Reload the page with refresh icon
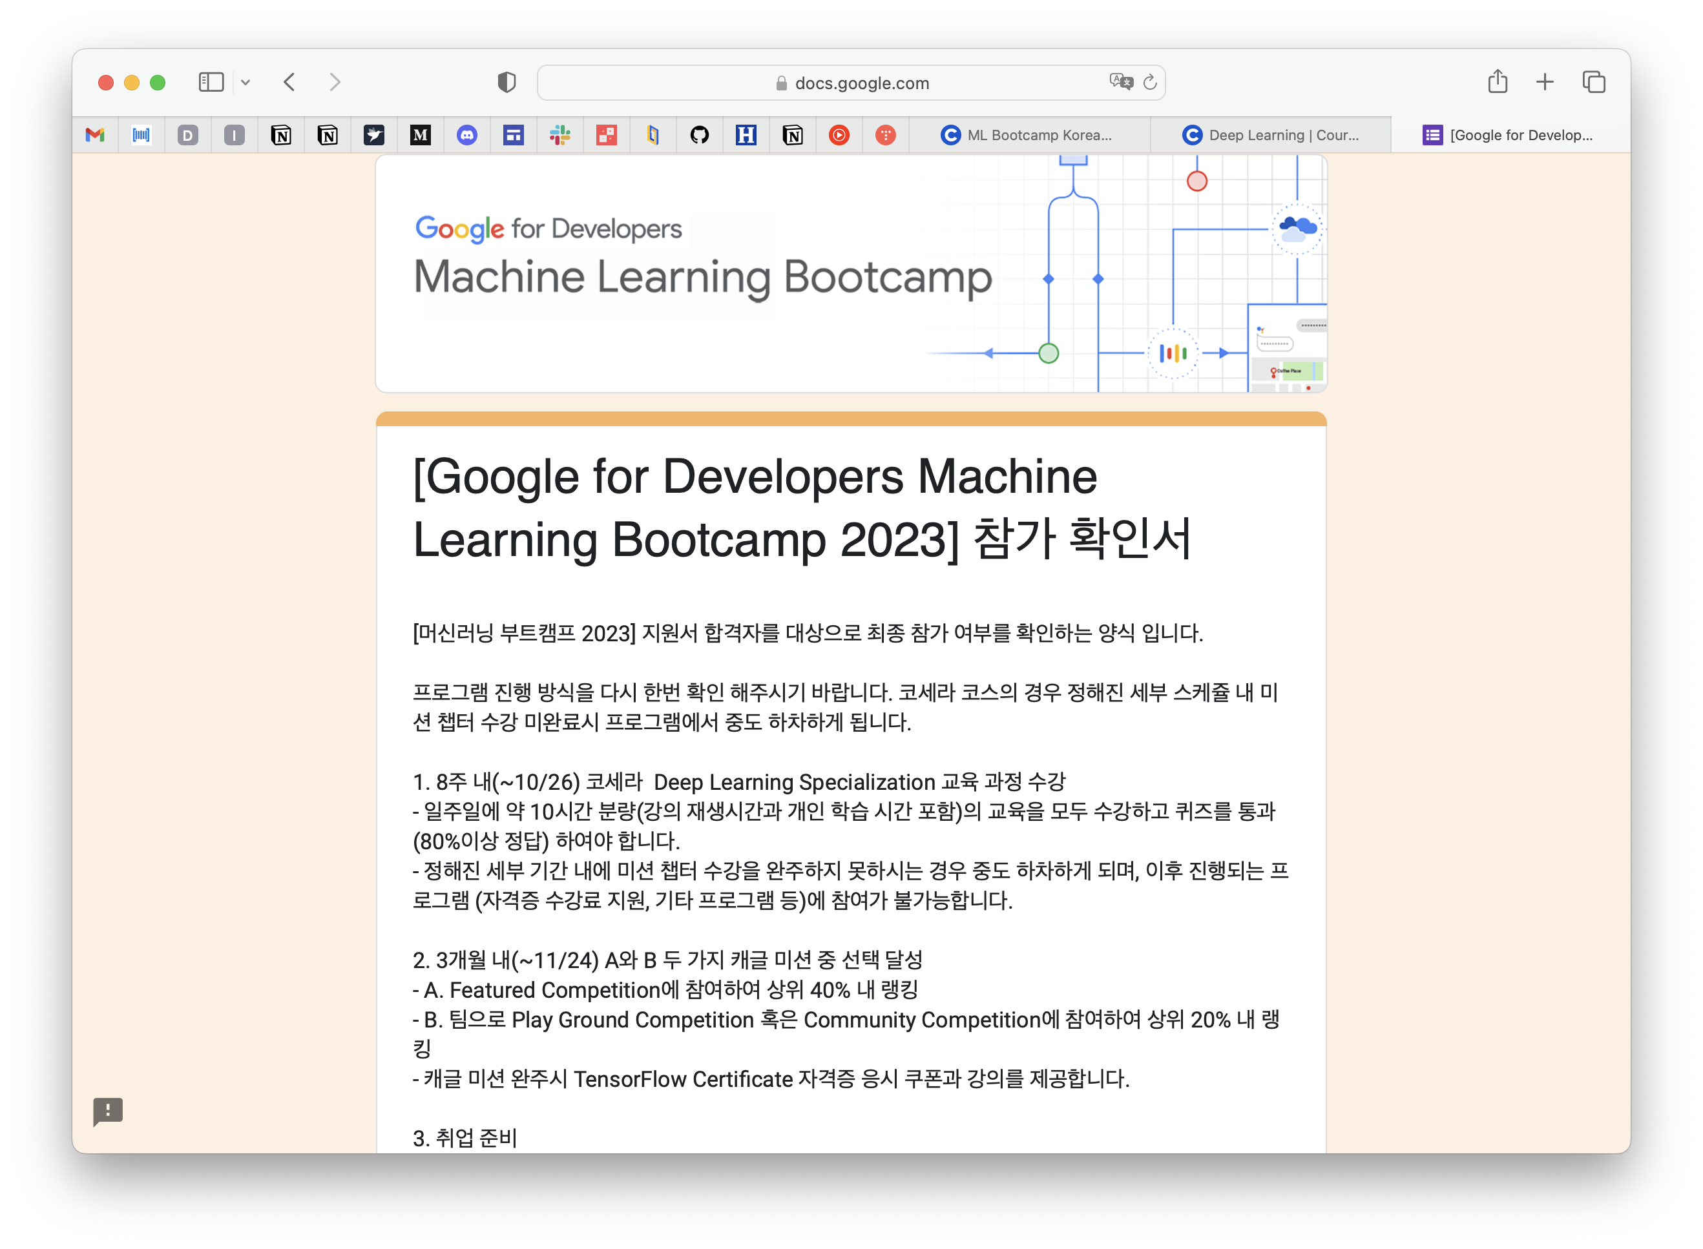Image resolution: width=1703 pixels, height=1249 pixels. (1150, 83)
